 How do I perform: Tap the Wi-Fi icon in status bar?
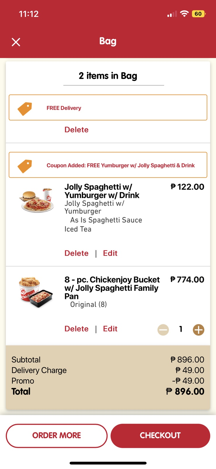(x=184, y=13)
